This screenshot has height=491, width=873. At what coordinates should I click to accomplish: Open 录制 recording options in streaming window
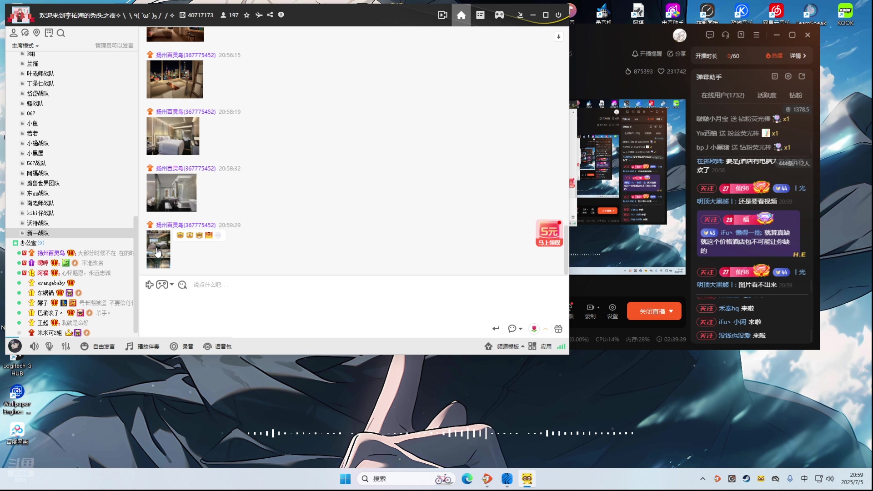tap(590, 311)
